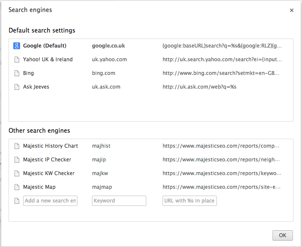Focus the URL with %s input field
Image resolution: width=302 pixels, height=247 pixels.
[x=189, y=201]
